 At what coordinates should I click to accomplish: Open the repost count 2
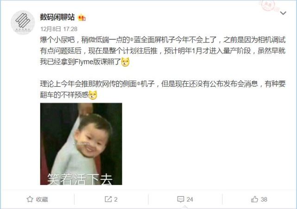tap(115, 199)
